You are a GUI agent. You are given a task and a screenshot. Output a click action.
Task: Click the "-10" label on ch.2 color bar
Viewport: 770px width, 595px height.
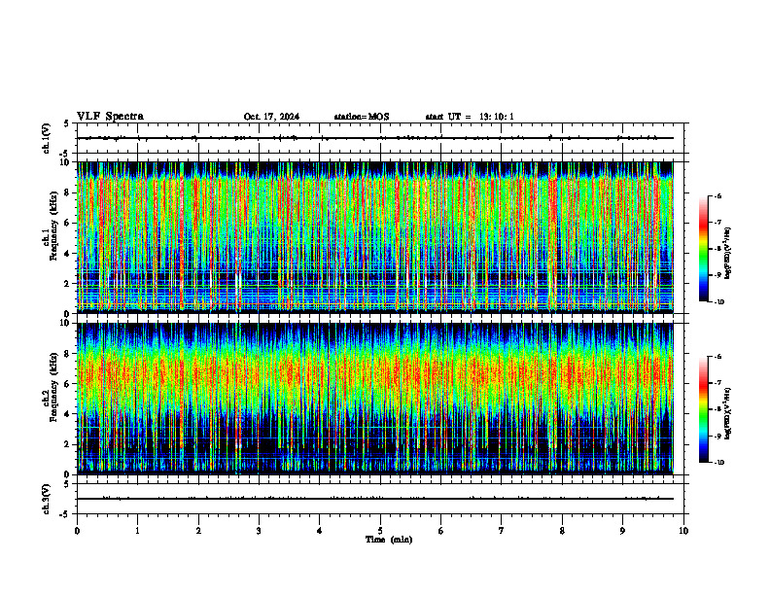tap(718, 463)
